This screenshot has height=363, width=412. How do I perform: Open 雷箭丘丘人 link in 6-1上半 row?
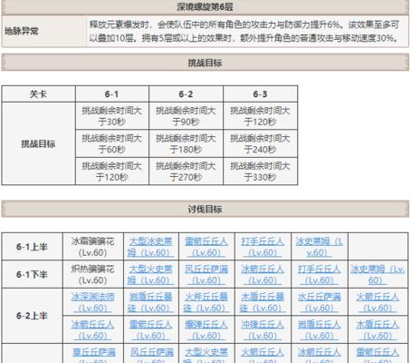coord(206,247)
